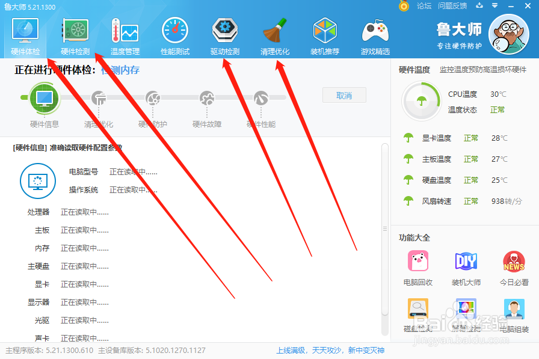This screenshot has height=359, width=539.
Task: Click the 硬盘温度 umbrella icon
Action: 408,180
